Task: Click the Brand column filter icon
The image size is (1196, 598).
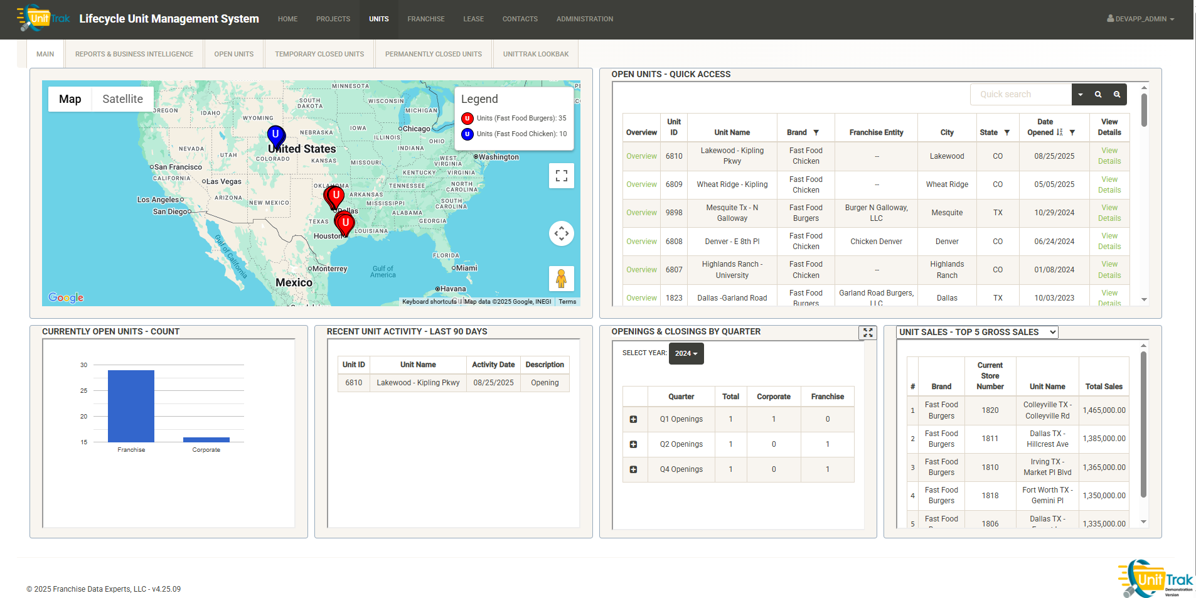Action: pyautogui.click(x=816, y=132)
